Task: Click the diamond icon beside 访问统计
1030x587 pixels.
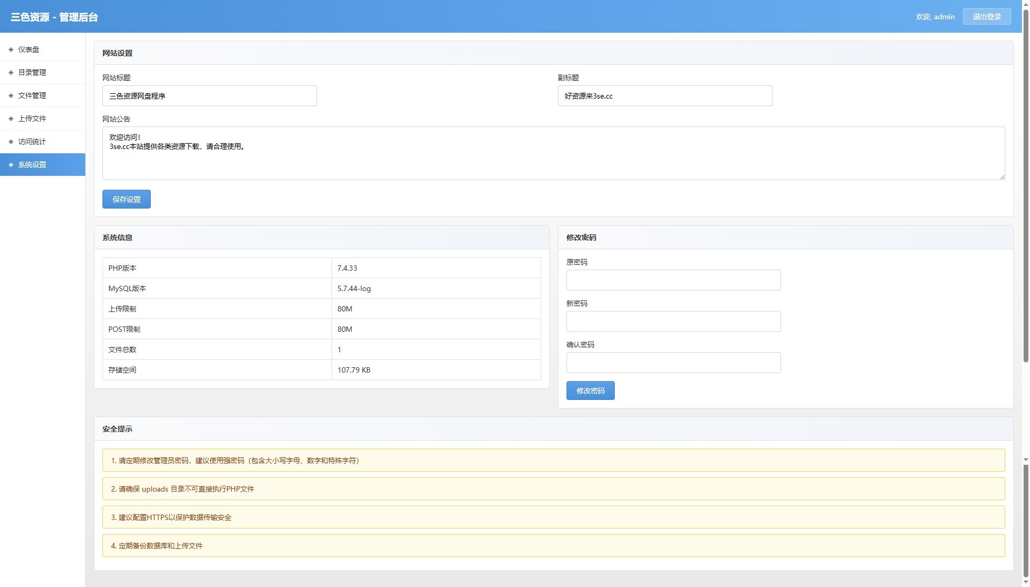Action: coord(11,142)
